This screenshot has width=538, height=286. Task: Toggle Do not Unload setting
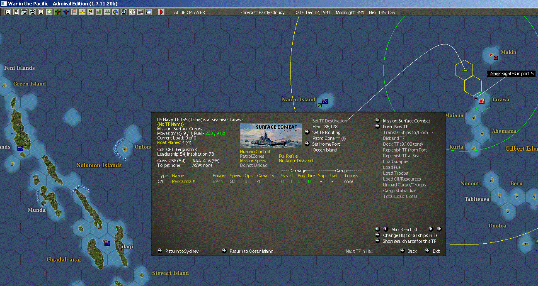click(x=254, y=165)
